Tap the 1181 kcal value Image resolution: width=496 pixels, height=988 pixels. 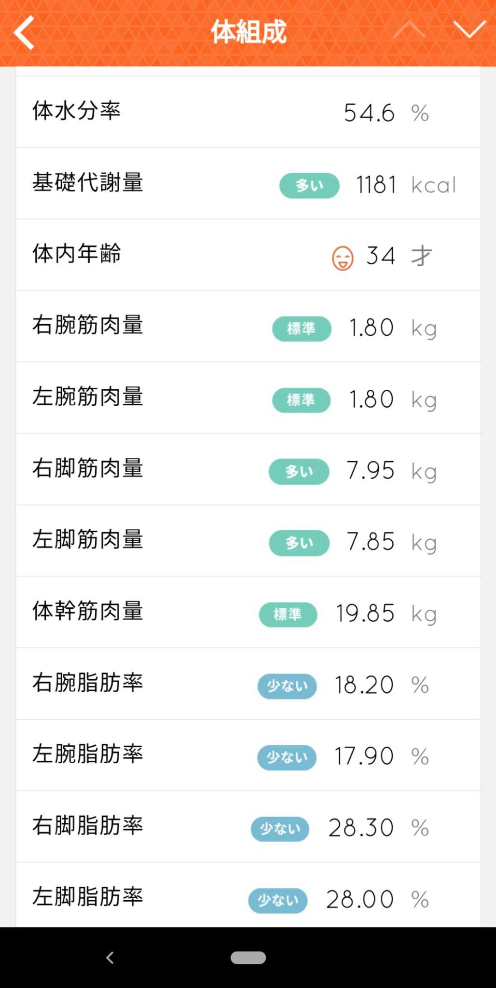[x=376, y=185]
